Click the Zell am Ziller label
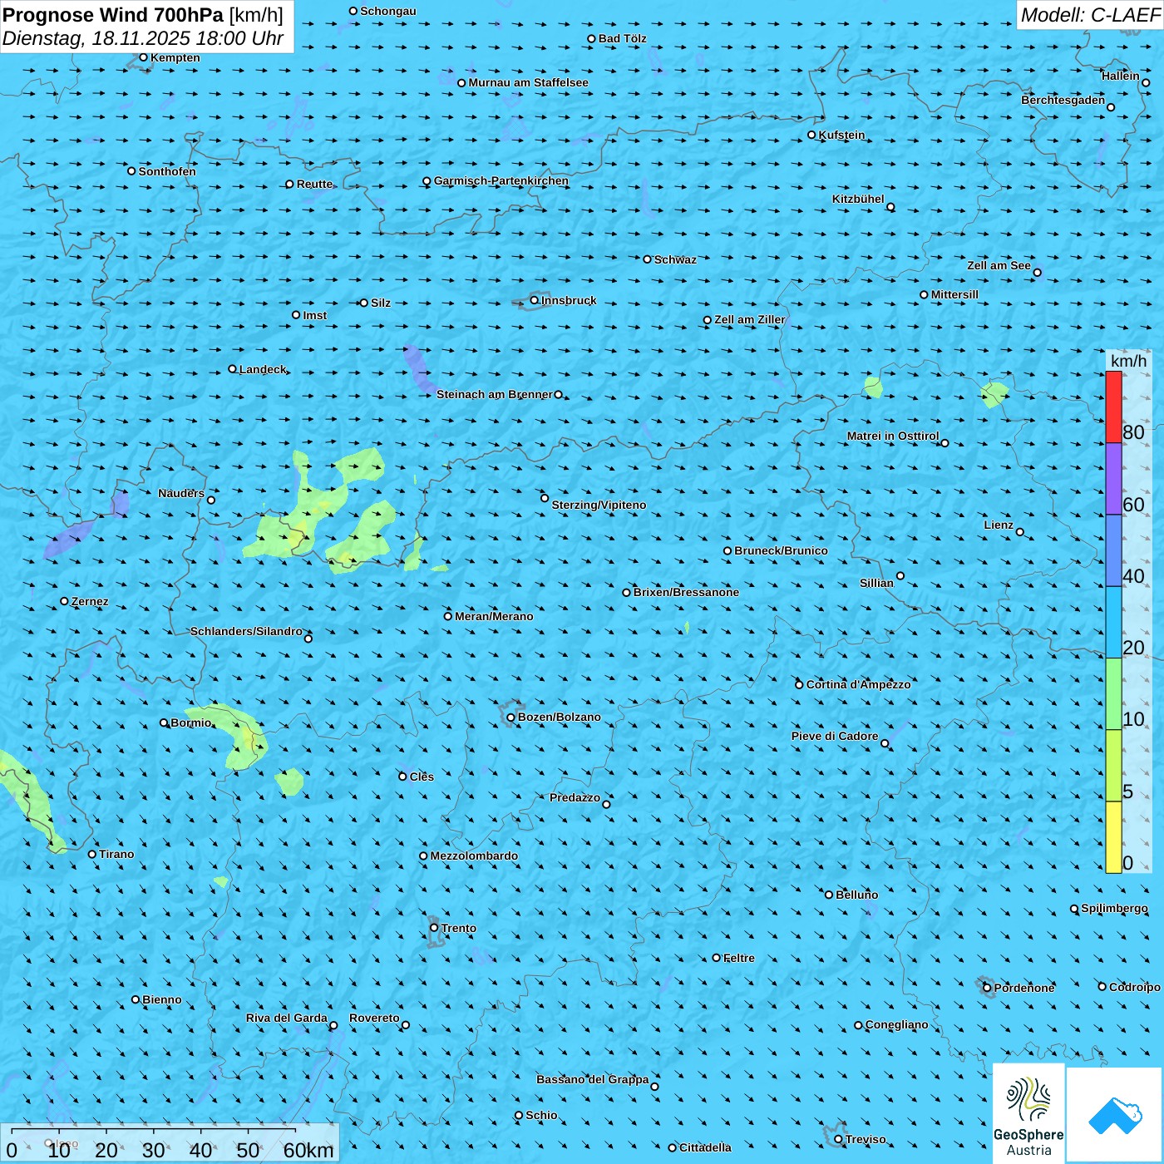Viewport: 1164px width, 1164px height. tap(750, 319)
